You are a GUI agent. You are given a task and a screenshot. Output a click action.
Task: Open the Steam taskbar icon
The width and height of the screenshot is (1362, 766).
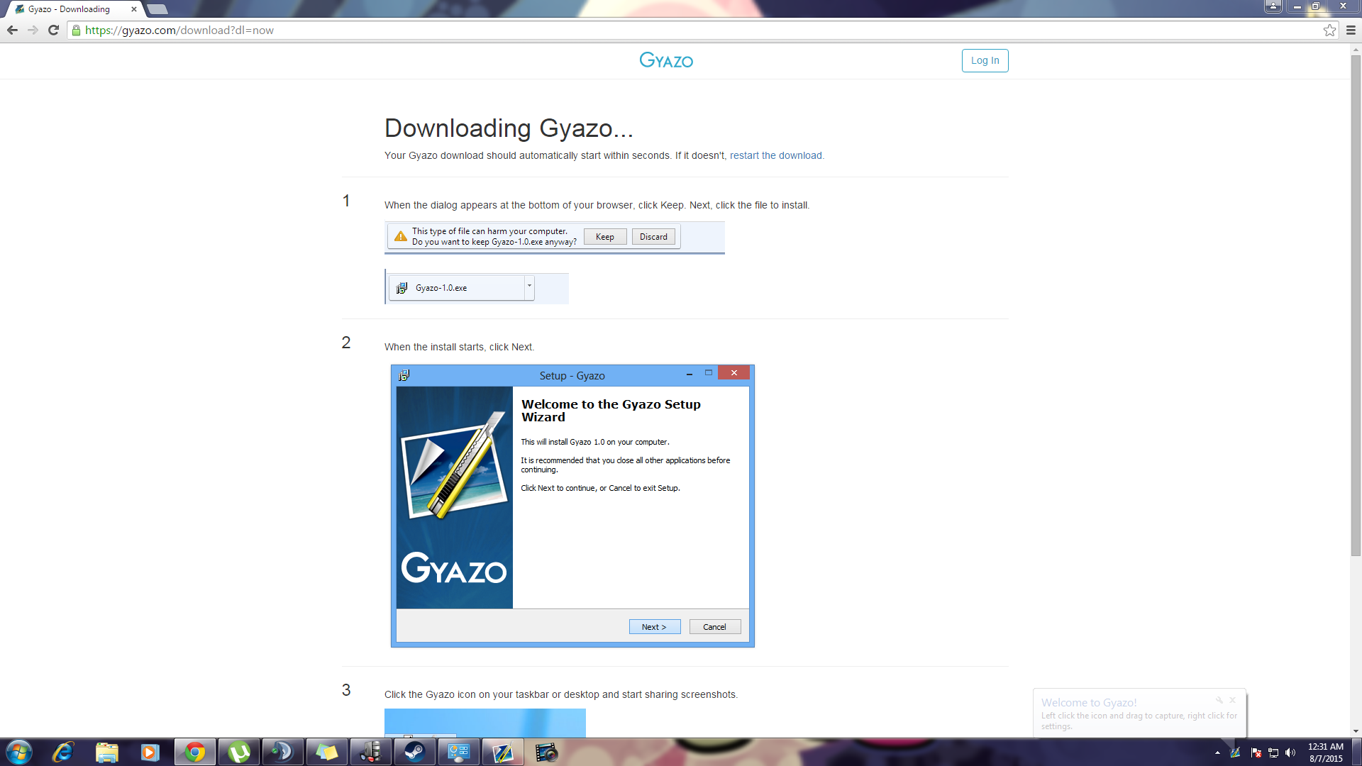[414, 752]
